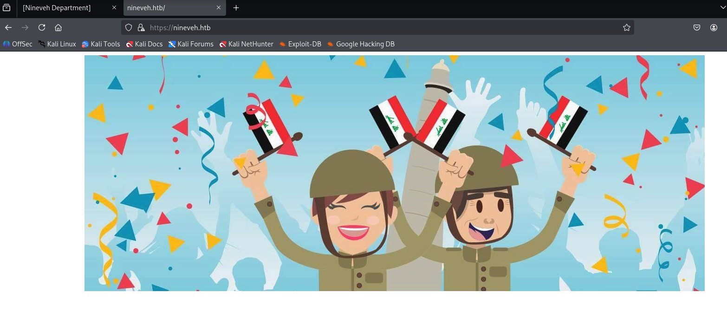Click the shield tracking protection icon
The height and width of the screenshot is (325, 727).
point(129,27)
